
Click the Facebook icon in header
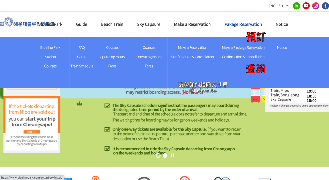click(325, 6)
